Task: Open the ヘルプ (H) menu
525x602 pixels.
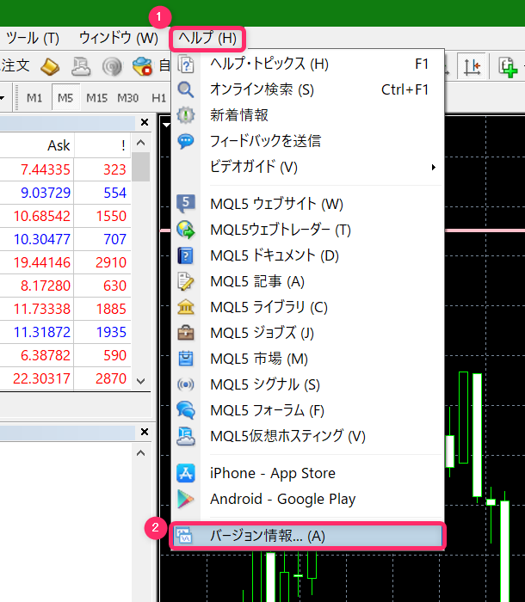Action: coord(207,39)
